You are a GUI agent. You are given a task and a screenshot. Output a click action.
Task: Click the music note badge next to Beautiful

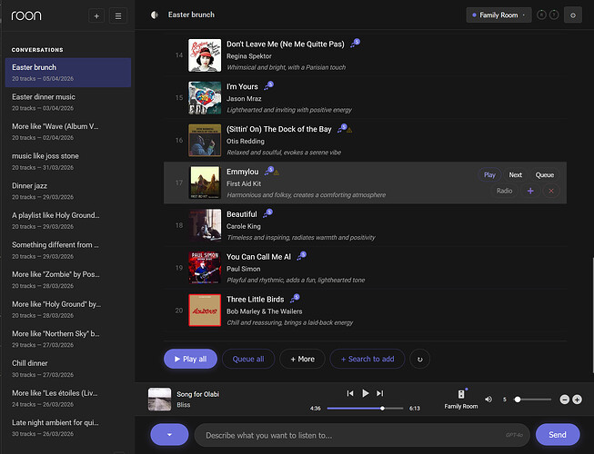pos(267,213)
